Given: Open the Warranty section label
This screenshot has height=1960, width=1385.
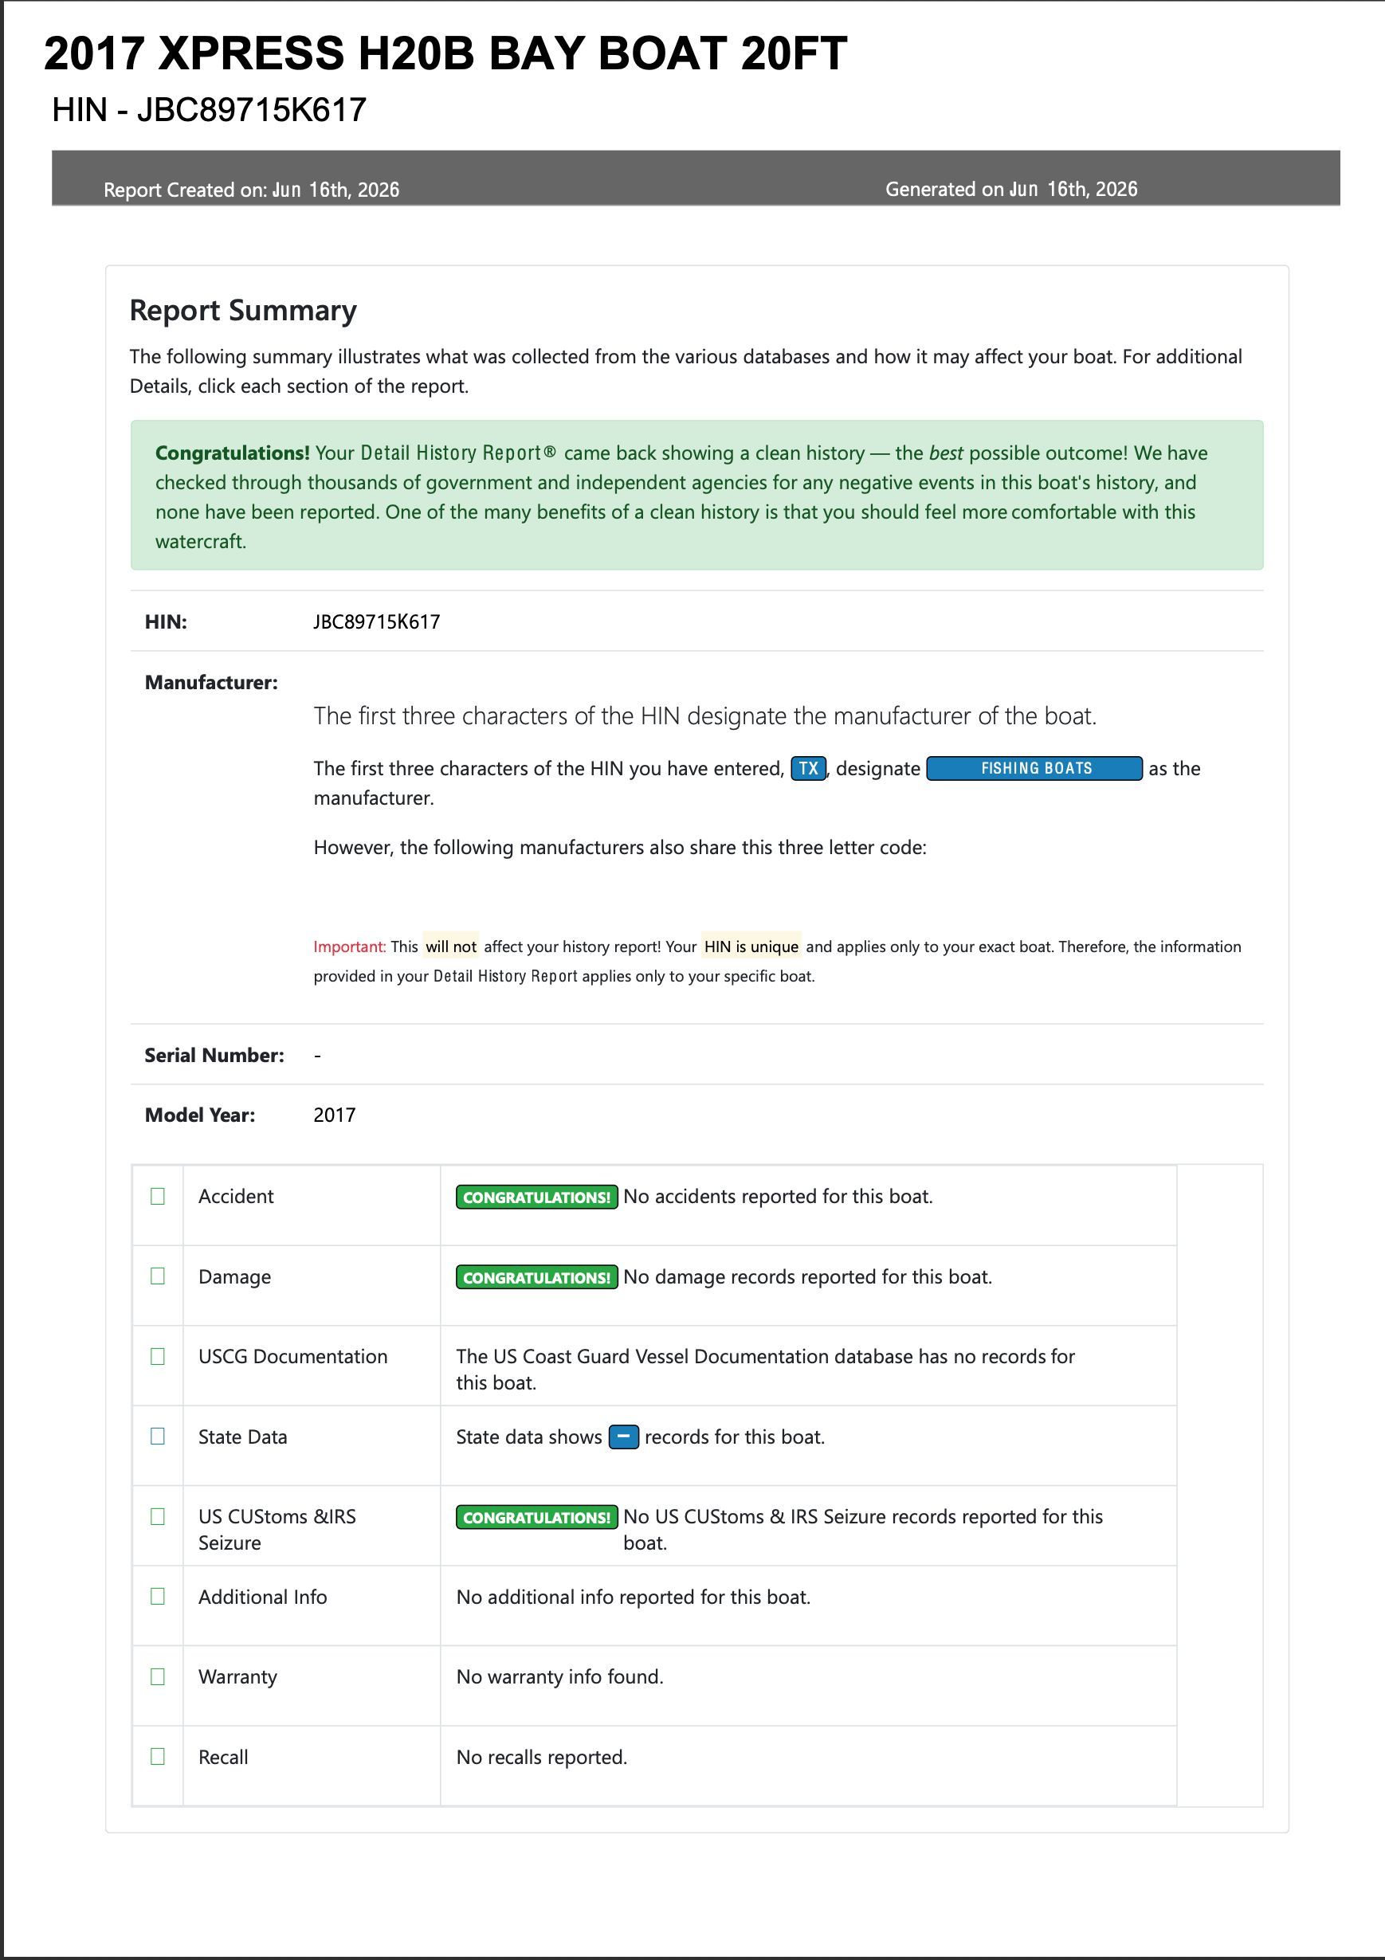Looking at the screenshot, I should pyautogui.click(x=237, y=1676).
